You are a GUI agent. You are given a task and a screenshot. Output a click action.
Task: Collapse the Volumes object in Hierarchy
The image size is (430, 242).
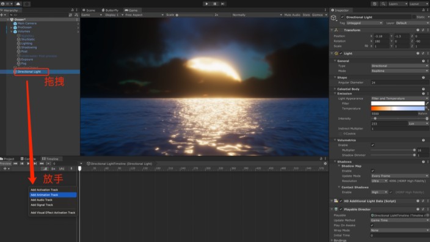pyautogui.click(x=11, y=31)
